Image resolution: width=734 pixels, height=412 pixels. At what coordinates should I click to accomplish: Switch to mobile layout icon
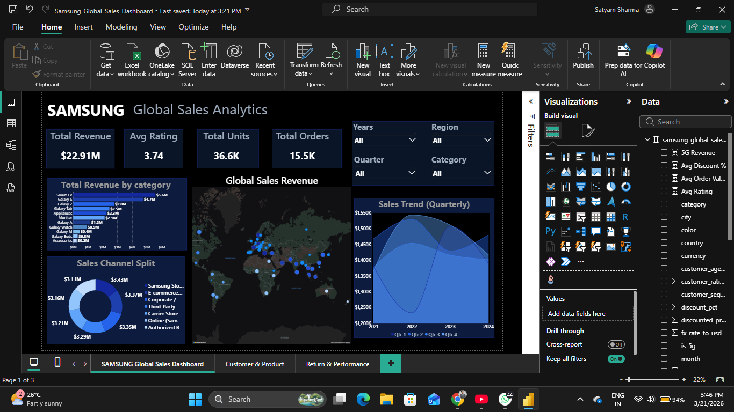tap(57, 363)
